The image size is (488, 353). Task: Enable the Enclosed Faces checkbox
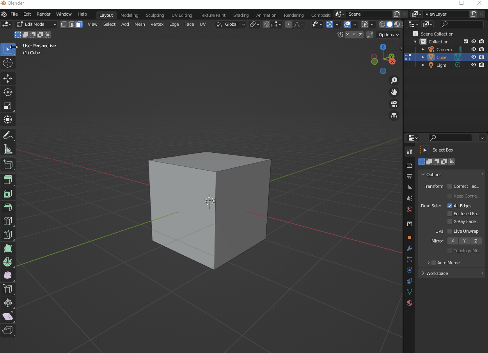450,214
